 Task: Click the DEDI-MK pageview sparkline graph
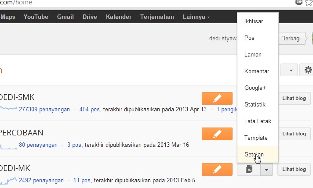8,181
